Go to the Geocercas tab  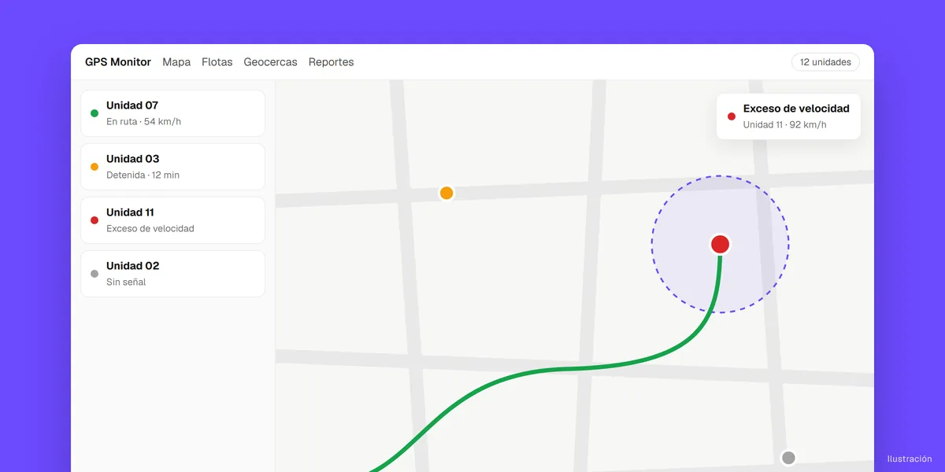click(x=271, y=62)
